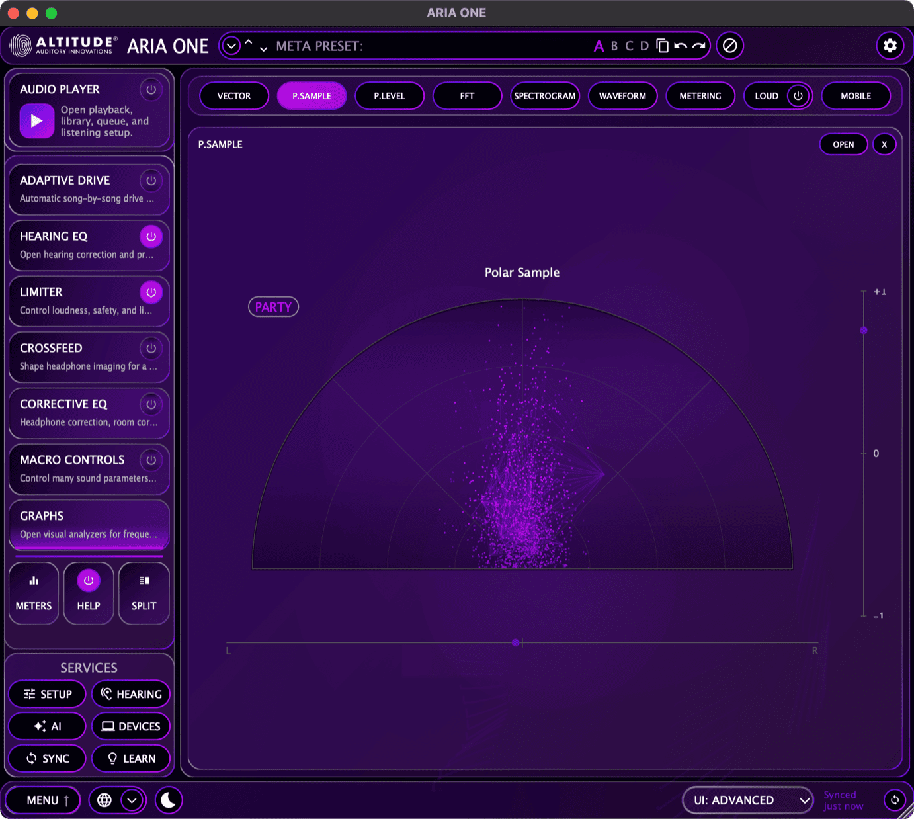Open the HEARING service
The height and width of the screenshot is (819, 914).
(131, 694)
